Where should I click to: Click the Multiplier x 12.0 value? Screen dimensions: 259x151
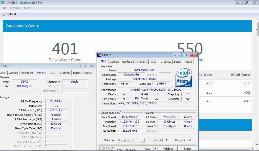pos(129,122)
